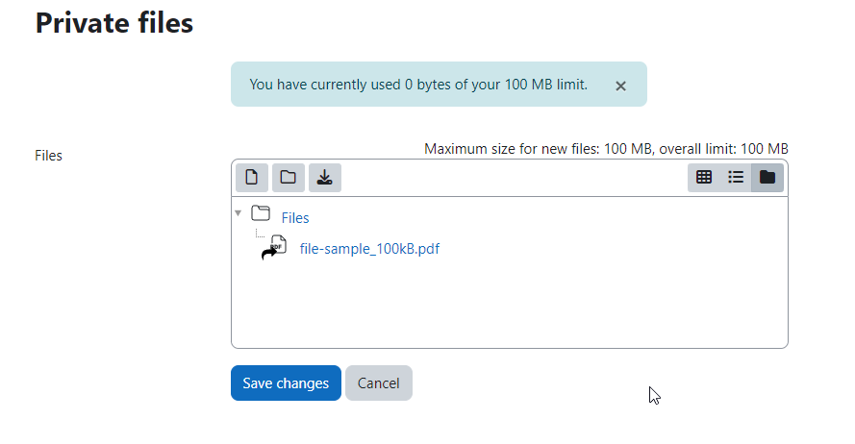Switch to icon grid view
855x444 pixels.
pyautogui.click(x=704, y=178)
